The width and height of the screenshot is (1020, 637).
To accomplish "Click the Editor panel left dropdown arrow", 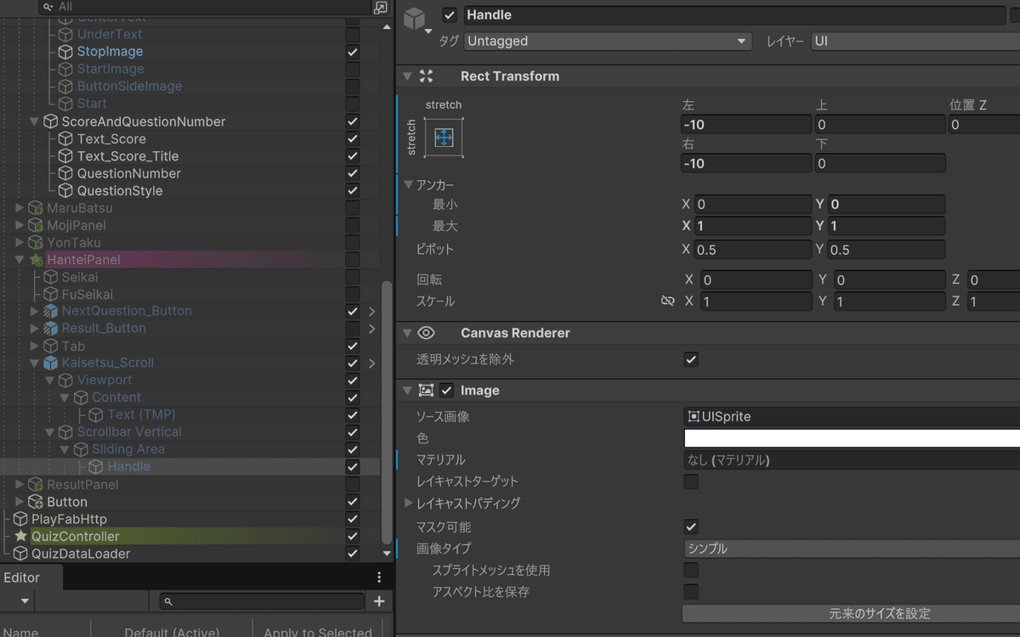I will [x=25, y=601].
